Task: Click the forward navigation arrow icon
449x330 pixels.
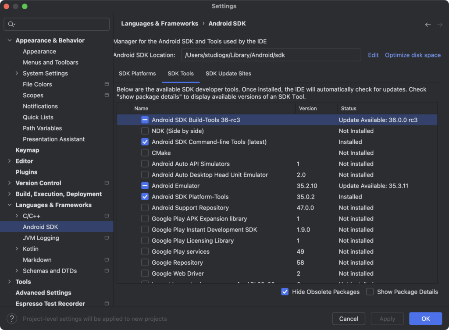Action: point(440,25)
